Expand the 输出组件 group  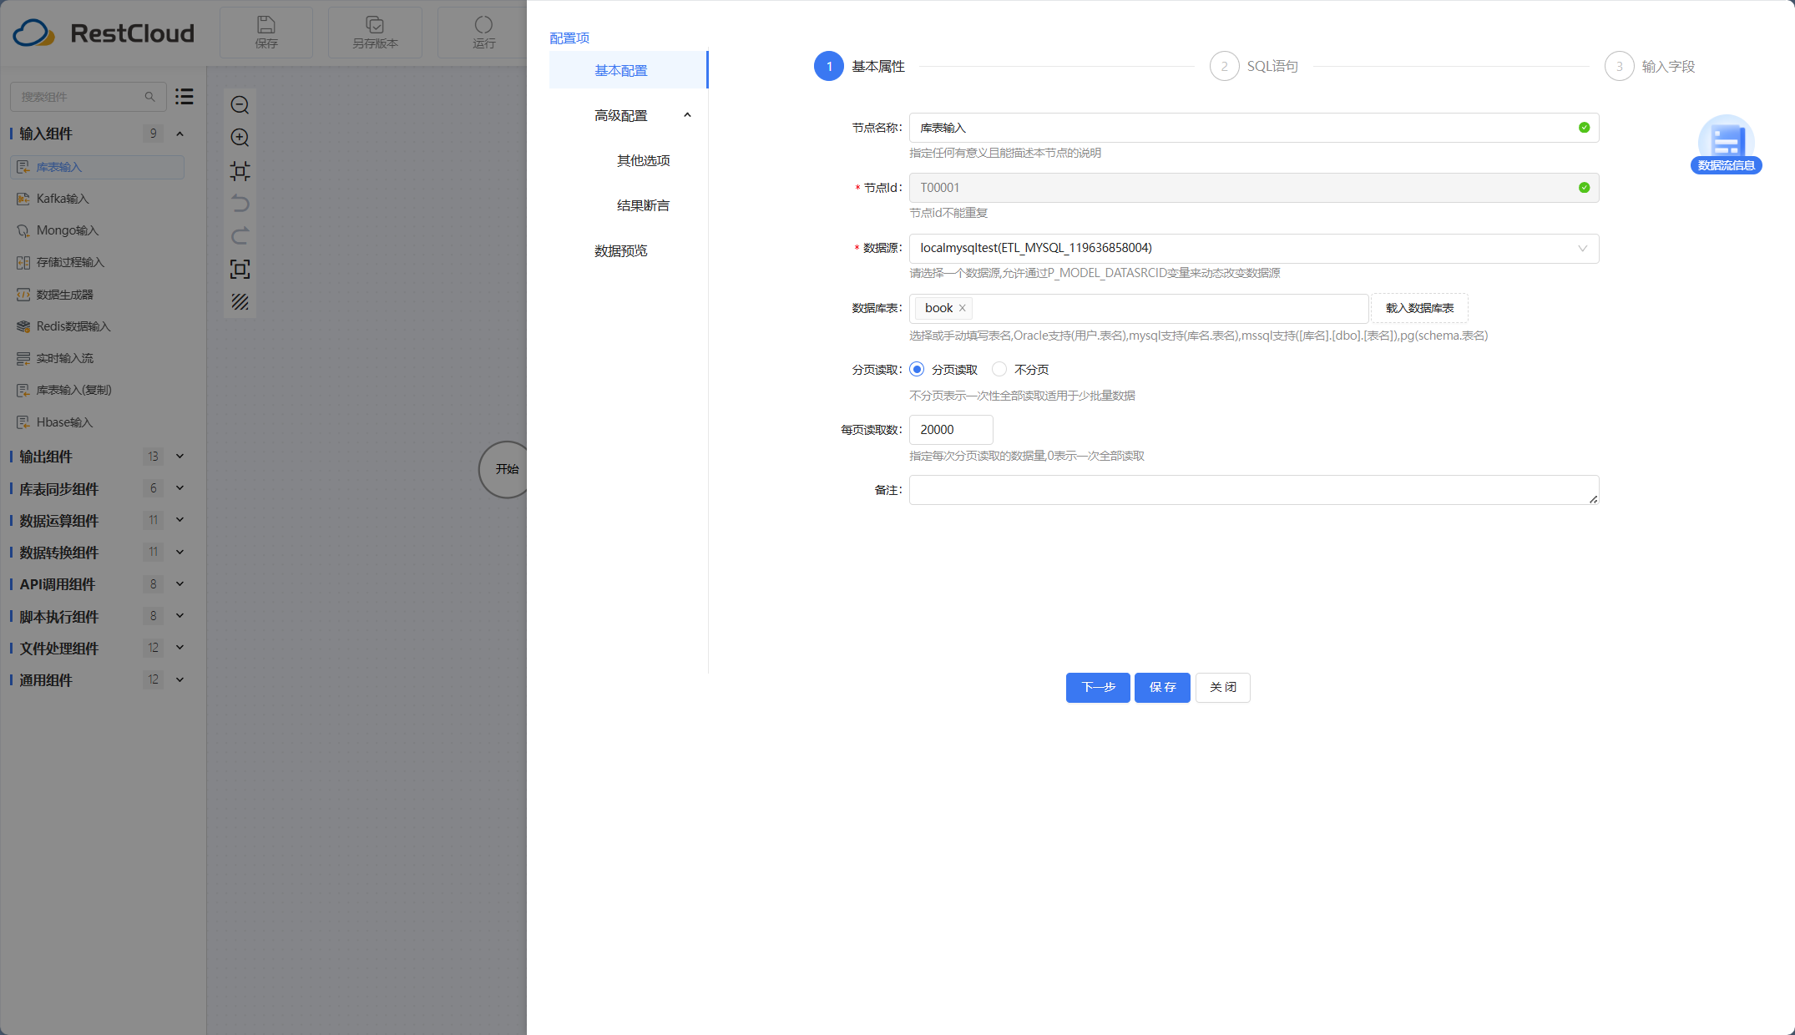[x=179, y=457]
